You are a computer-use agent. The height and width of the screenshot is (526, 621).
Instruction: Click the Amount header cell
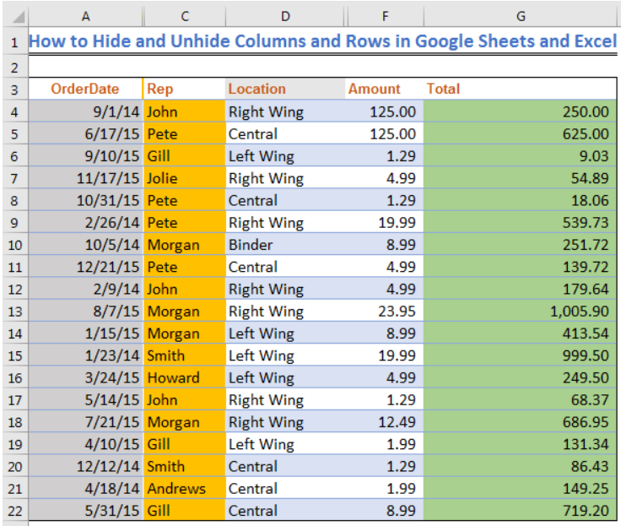tap(384, 89)
